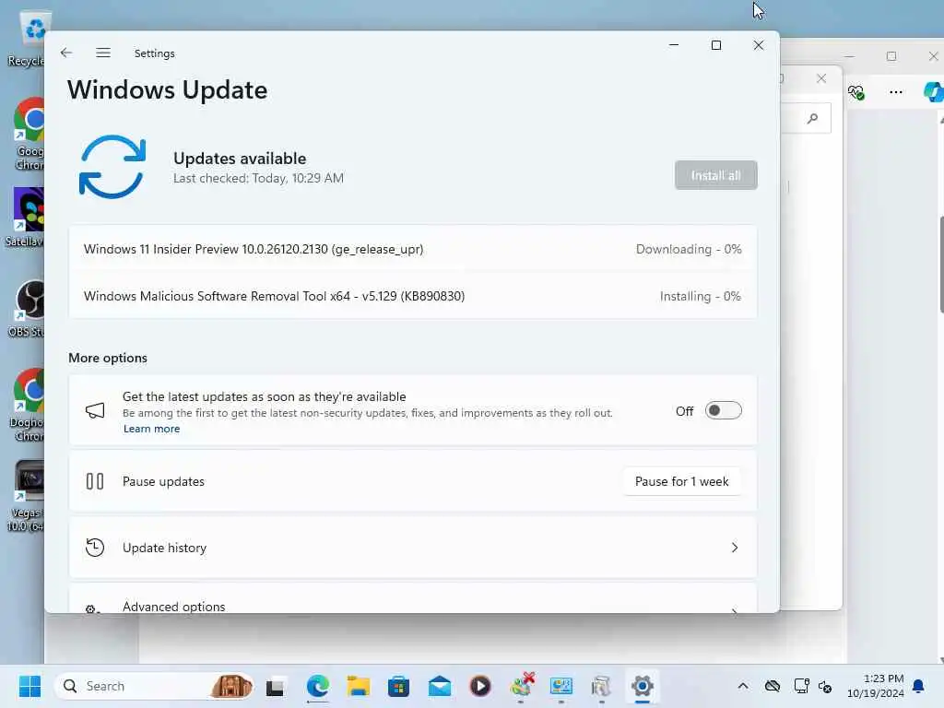Open Microsoft Store from taskbar
Image resolution: width=944 pixels, height=708 pixels.
pyautogui.click(x=398, y=686)
